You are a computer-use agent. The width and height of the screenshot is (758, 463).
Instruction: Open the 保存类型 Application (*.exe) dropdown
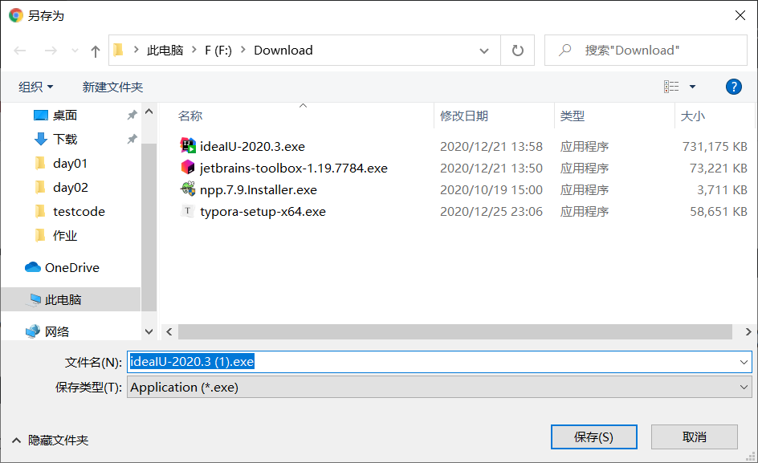click(439, 387)
